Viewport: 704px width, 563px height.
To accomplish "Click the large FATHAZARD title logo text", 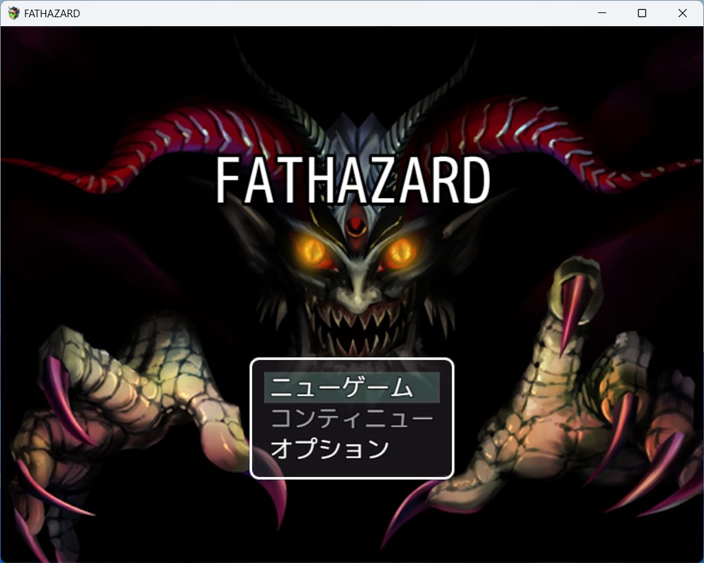I will pos(353,180).
